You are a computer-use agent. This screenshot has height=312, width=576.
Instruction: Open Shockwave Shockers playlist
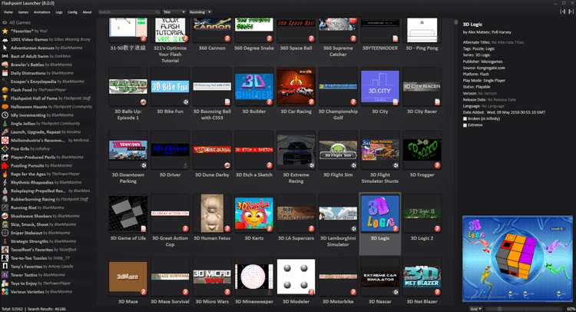pyautogui.click(x=47, y=216)
